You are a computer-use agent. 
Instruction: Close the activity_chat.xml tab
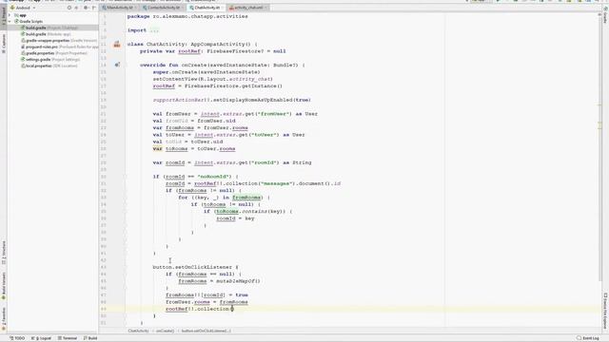tap(266, 8)
